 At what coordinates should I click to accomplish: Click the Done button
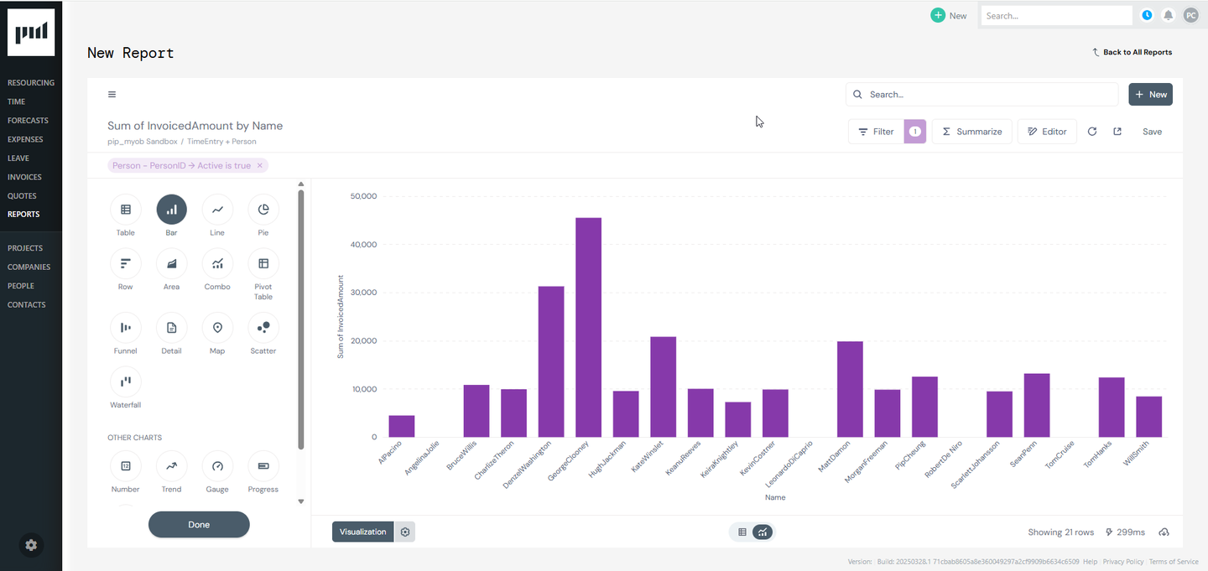coord(199,524)
